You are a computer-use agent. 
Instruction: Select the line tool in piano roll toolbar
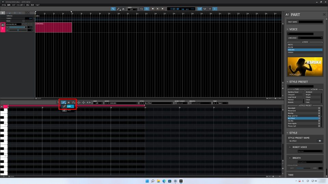[73, 103]
